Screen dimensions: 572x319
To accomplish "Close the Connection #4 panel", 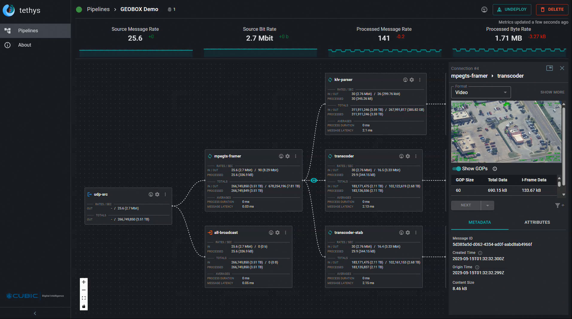I will click(x=562, y=68).
